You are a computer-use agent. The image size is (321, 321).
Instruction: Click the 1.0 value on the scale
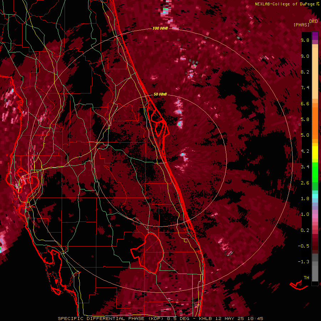pyautogui.click(x=305, y=214)
